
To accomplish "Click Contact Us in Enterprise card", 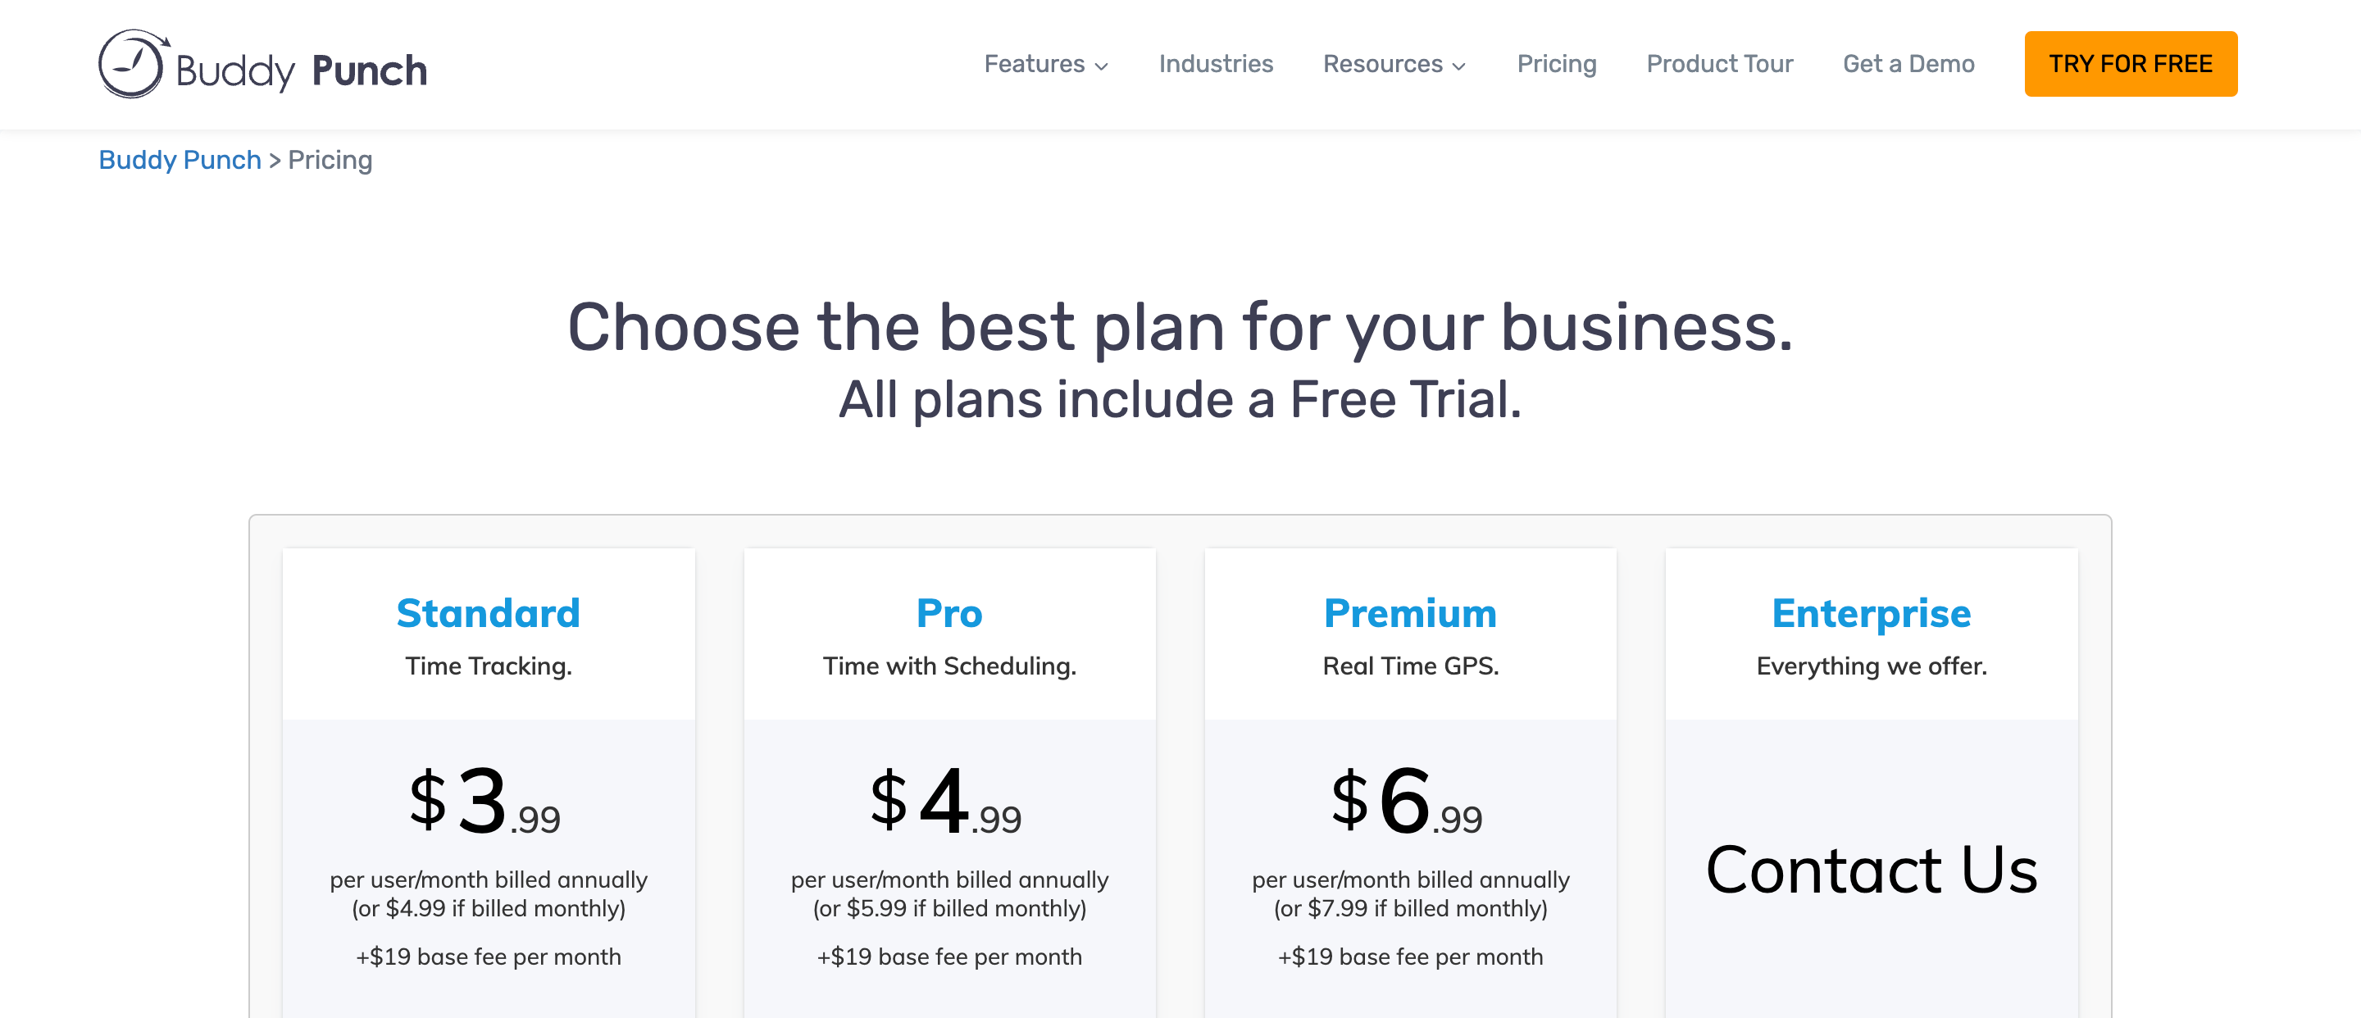I will click(1871, 869).
